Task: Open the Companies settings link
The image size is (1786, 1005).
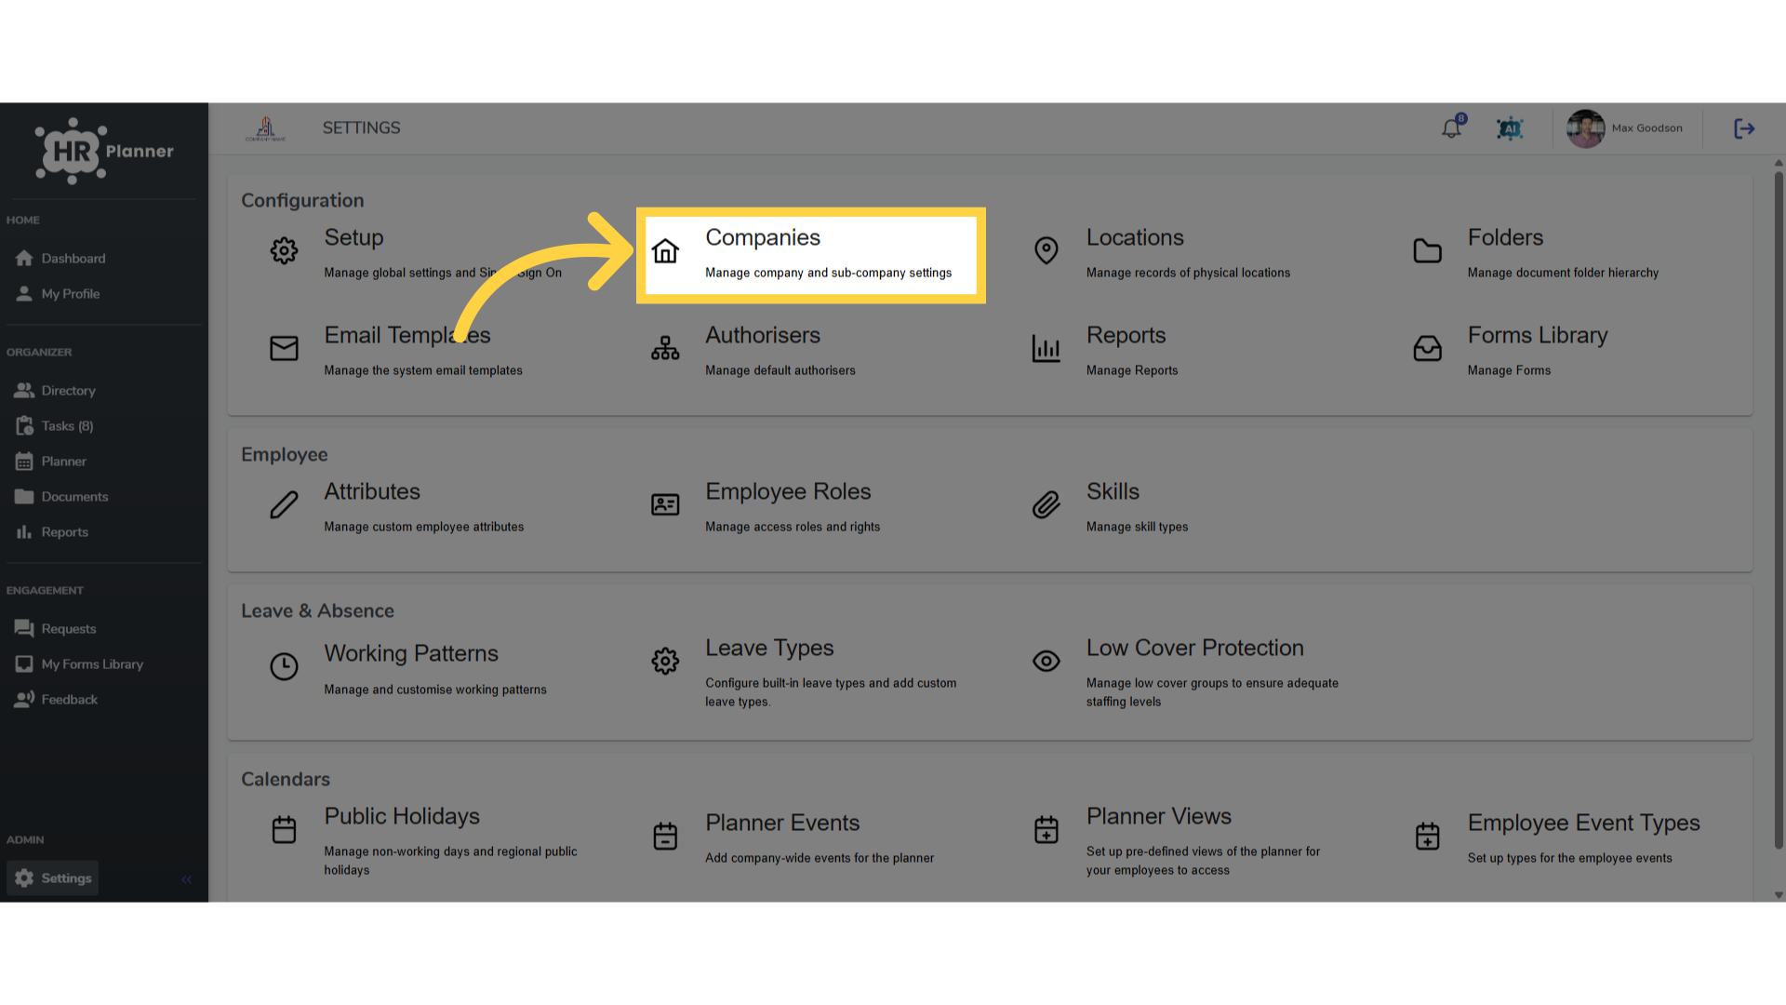Action: (810, 255)
